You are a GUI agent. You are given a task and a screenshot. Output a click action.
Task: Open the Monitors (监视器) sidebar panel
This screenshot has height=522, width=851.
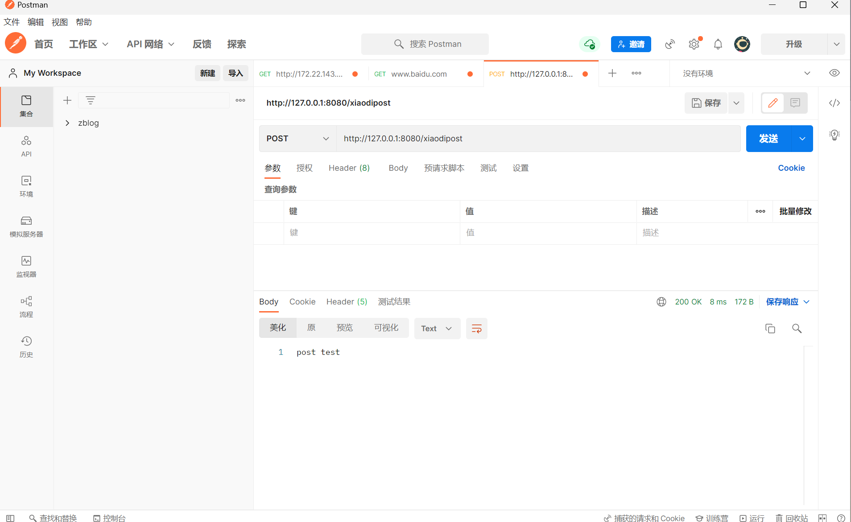click(26, 267)
